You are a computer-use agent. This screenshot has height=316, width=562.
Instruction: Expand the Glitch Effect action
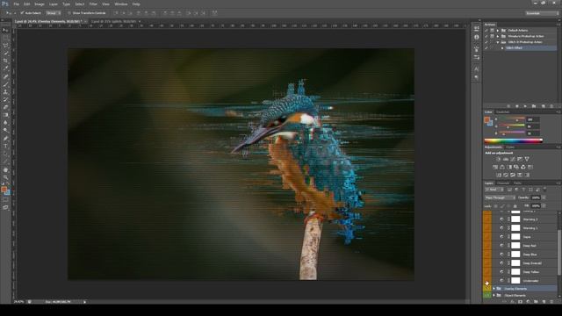[501, 47]
